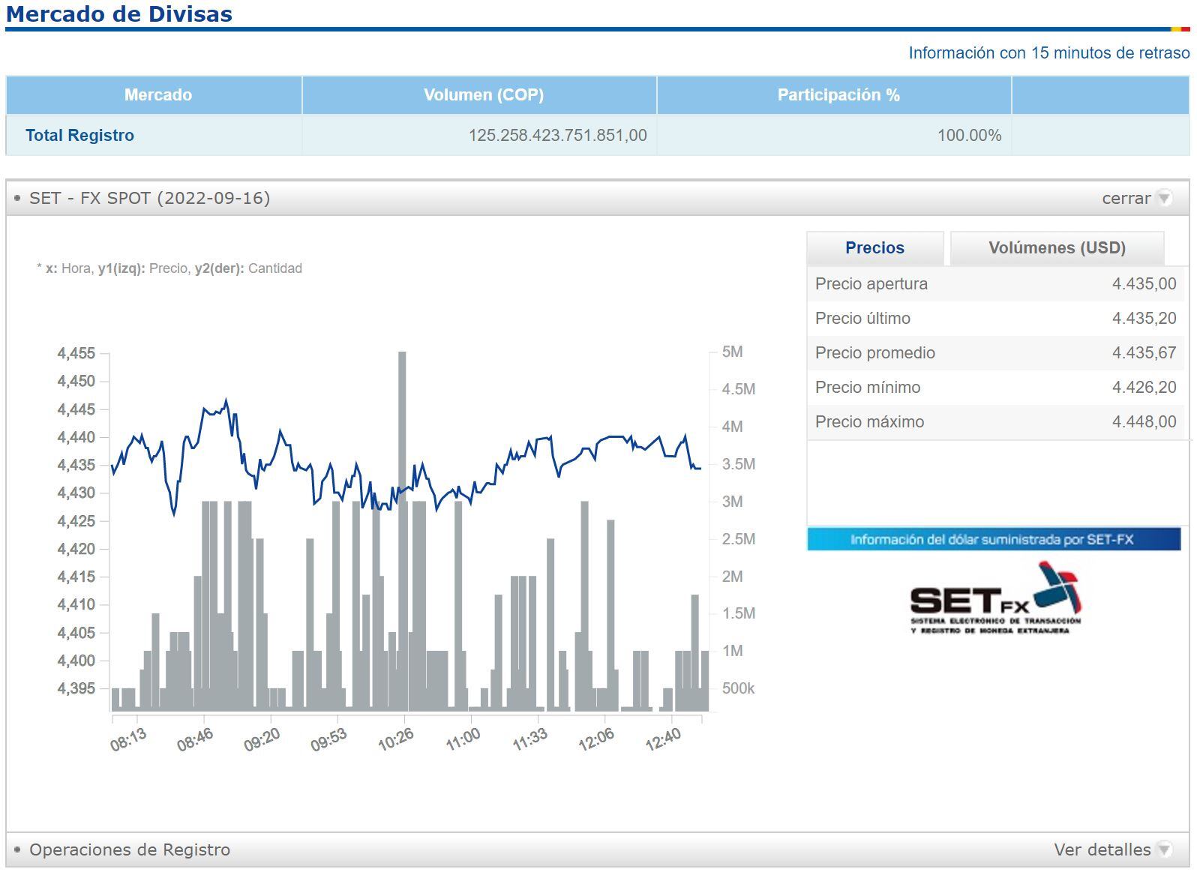Image resolution: width=1197 pixels, height=872 pixels.
Task: Click the bullet before Operaciones de Registro
Action: click(x=17, y=850)
